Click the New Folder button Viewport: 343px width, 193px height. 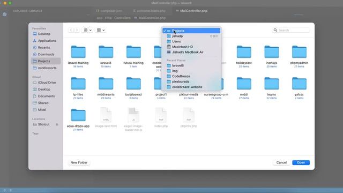coord(79,162)
